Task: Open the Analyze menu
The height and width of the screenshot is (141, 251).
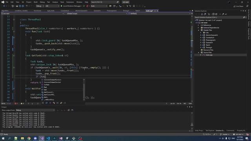Action: (x=55, y=2)
